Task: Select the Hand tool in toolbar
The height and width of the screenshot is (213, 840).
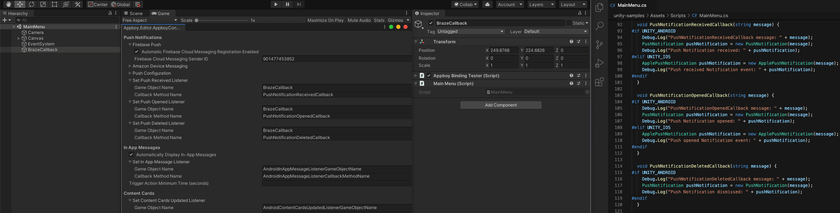Action: tap(8, 4)
